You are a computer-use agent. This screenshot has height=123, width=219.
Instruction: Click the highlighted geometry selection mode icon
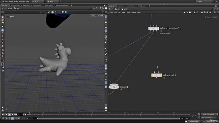click(52, 12)
